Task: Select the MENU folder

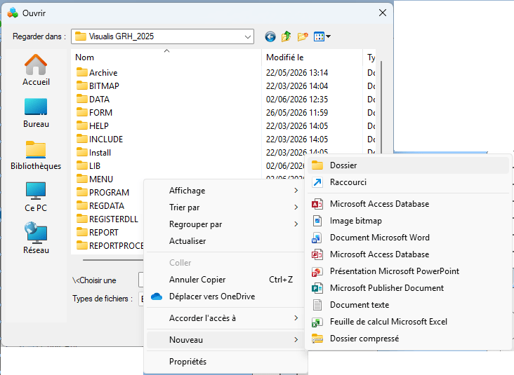Action: pos(95,179)
